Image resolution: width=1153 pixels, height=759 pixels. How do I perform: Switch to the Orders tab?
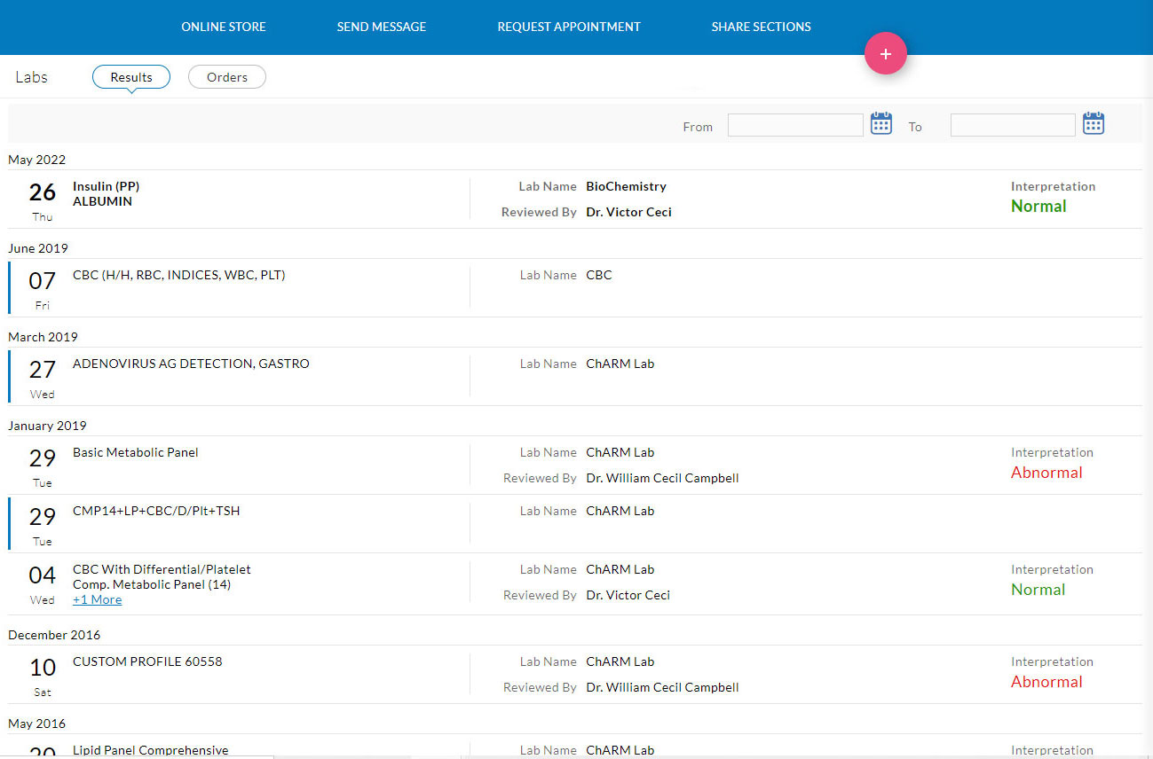[x=227, y=77]
